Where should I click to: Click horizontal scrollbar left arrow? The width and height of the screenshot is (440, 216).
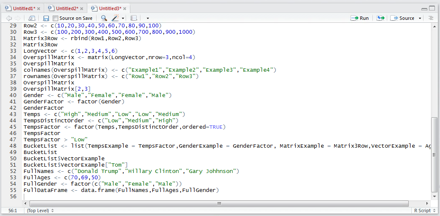point(26,204)
